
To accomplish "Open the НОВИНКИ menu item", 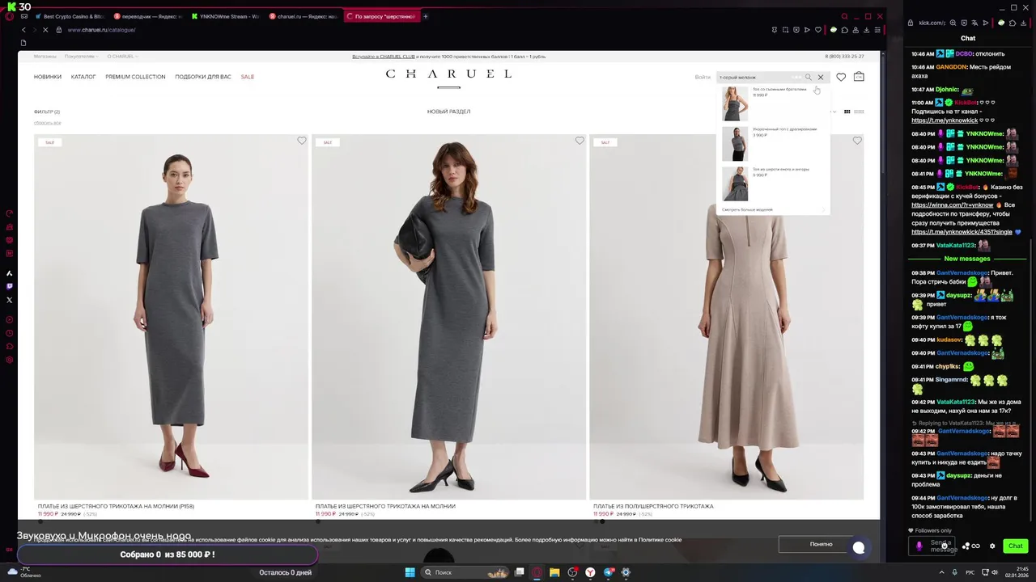I will [48, 77].
